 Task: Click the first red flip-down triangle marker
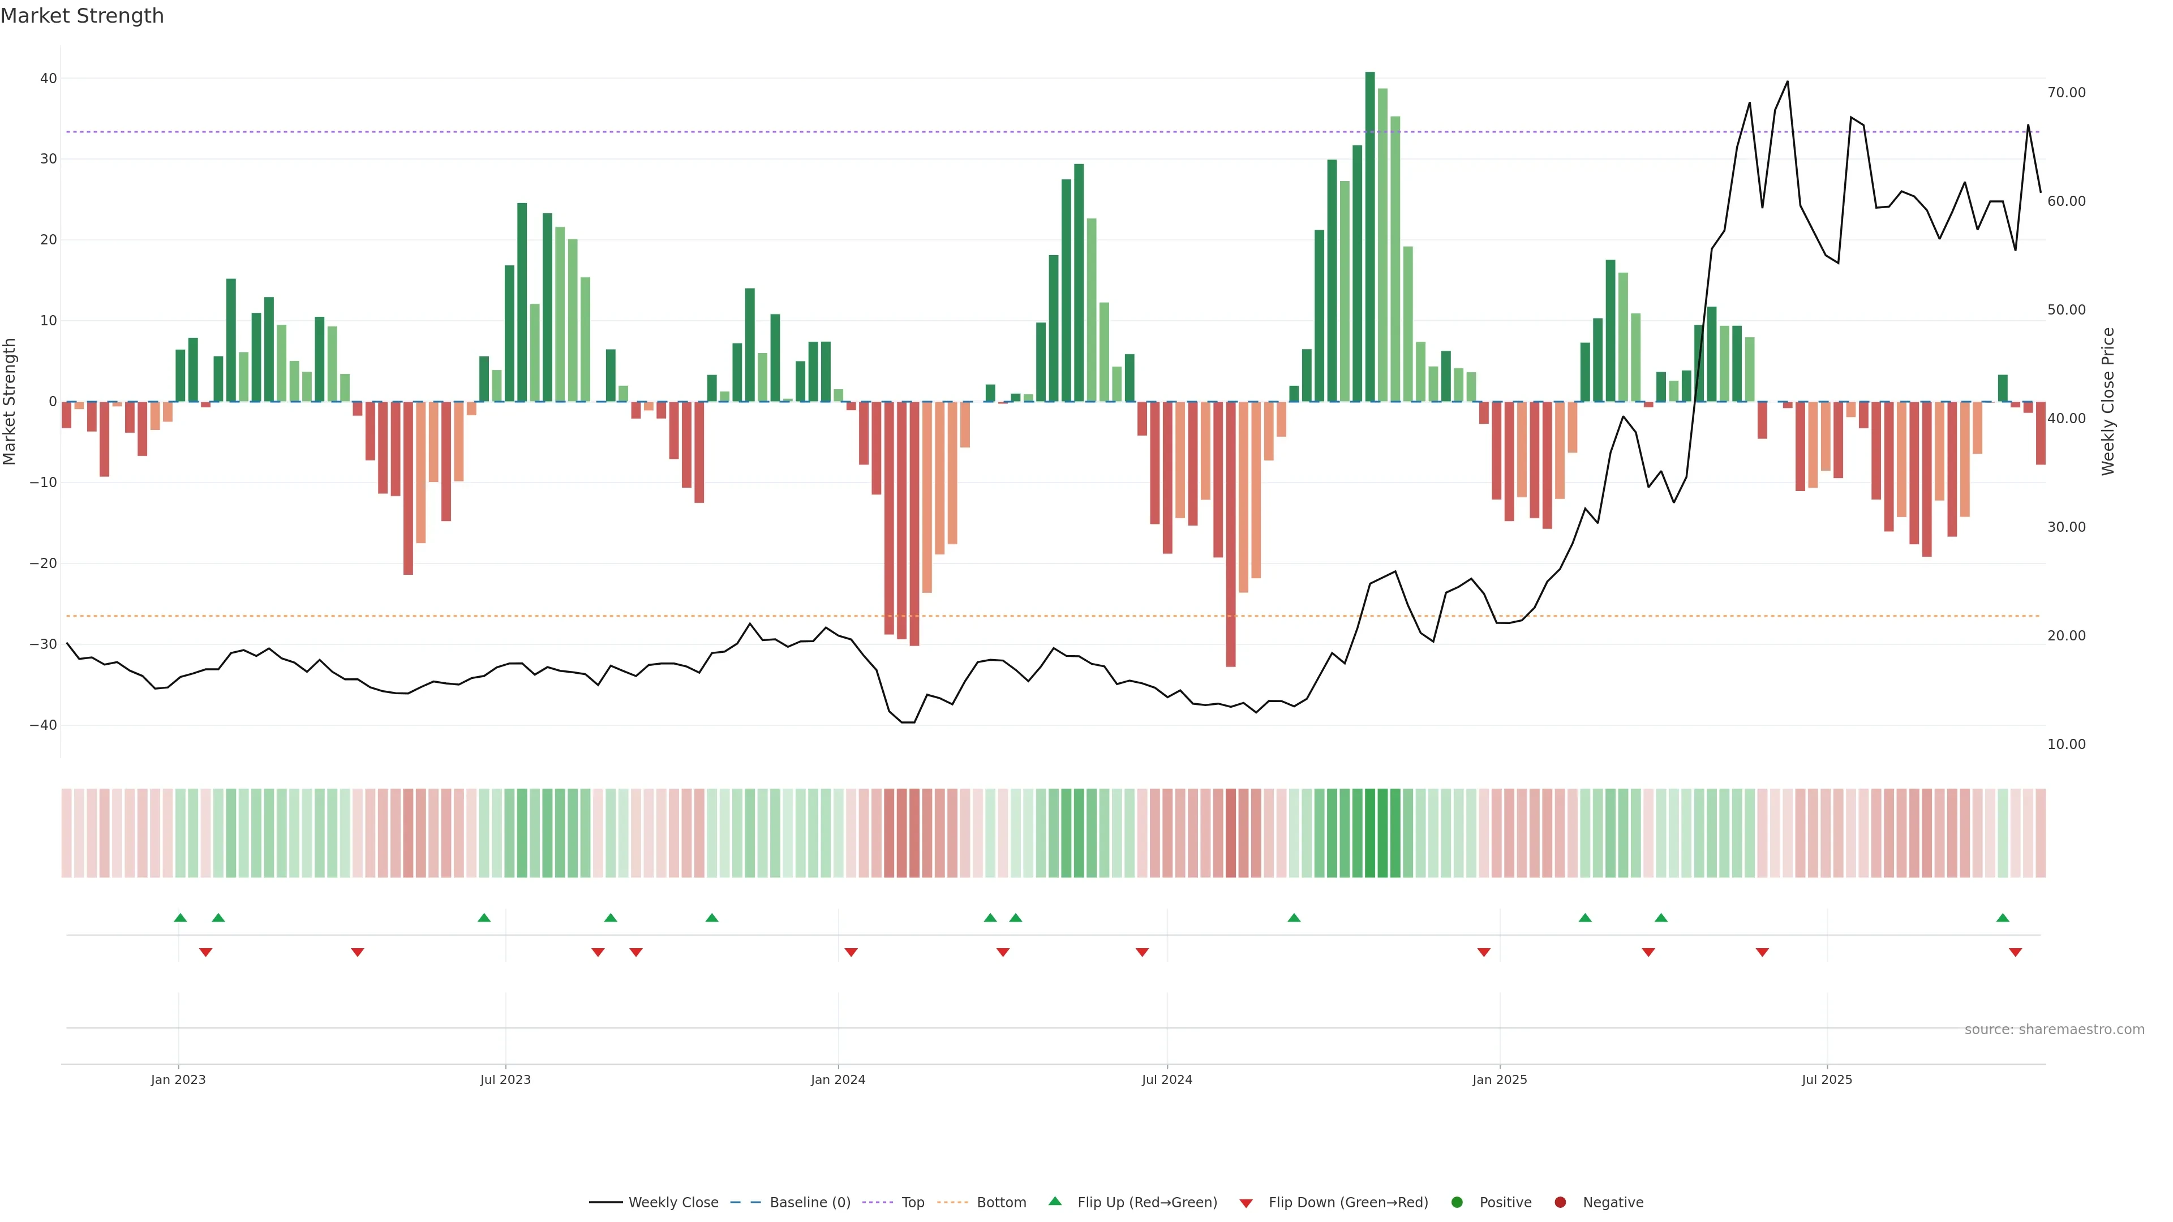[x=205, y=952]
